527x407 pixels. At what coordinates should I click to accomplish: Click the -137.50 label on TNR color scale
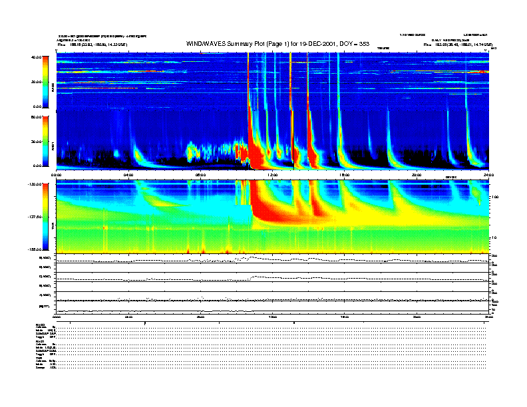(35, 217)
